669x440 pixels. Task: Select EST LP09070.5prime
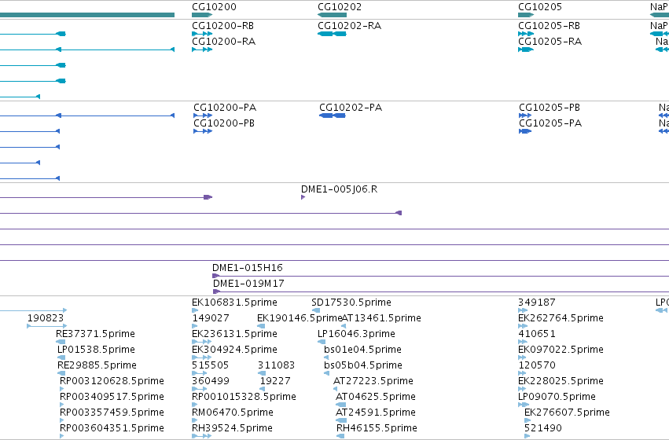[557, 397]
